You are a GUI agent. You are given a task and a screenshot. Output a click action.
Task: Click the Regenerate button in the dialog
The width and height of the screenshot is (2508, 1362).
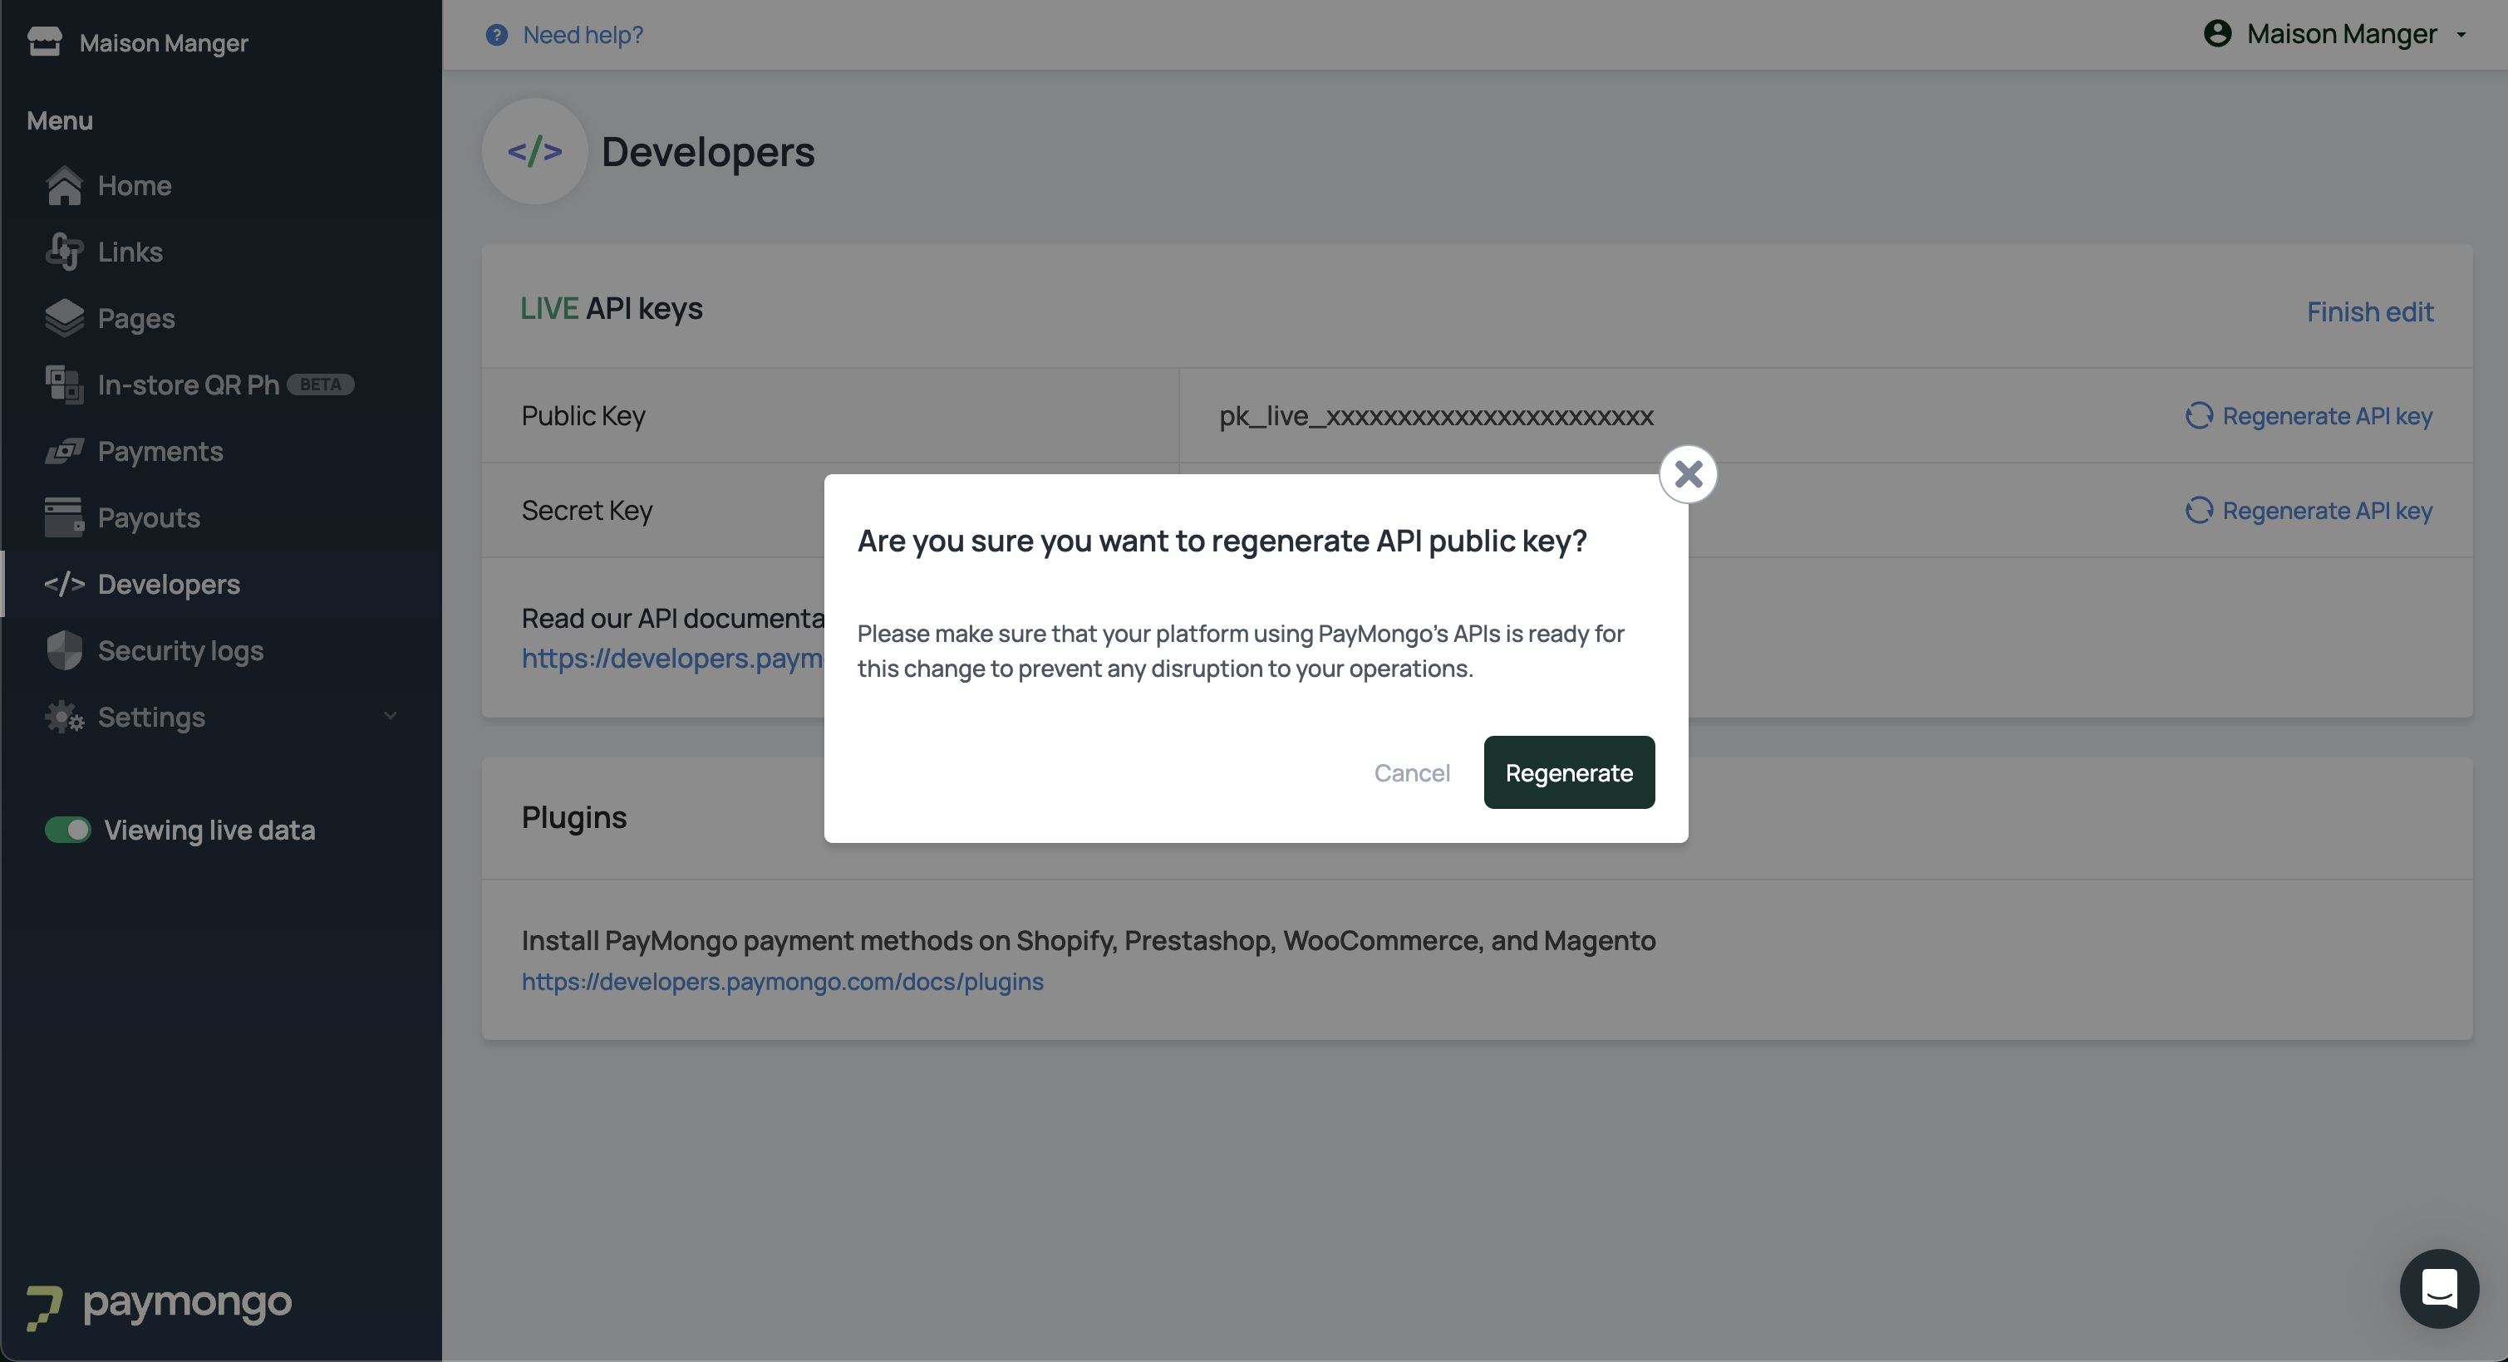click(1568, 772)
